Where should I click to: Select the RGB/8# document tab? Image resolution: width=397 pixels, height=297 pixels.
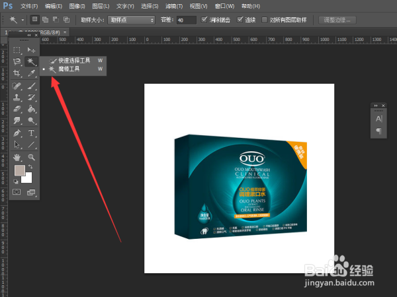(36, 32)
